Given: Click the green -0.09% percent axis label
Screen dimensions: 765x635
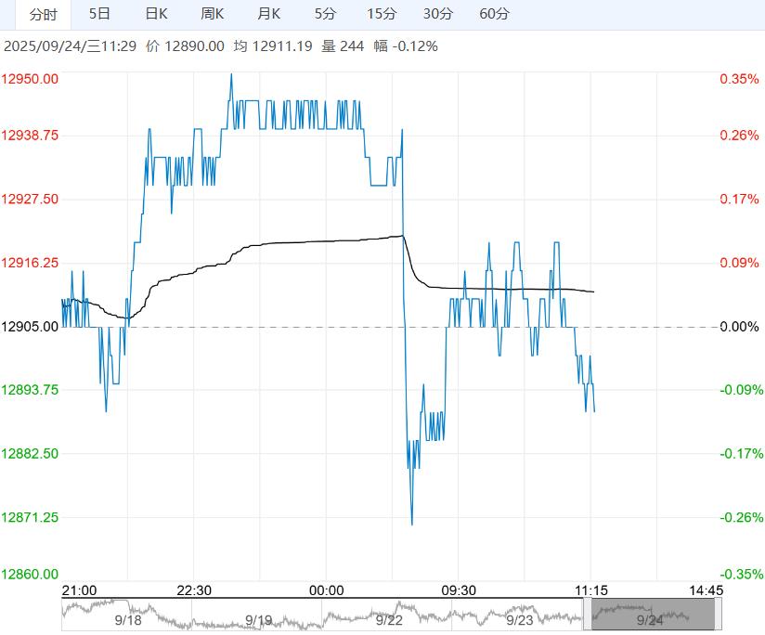Looking at the screenshot, I should coord(741,390).
